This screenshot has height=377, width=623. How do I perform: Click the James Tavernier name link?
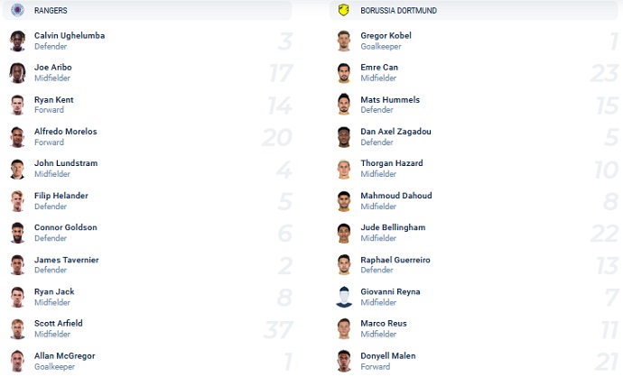coord(66,260)
